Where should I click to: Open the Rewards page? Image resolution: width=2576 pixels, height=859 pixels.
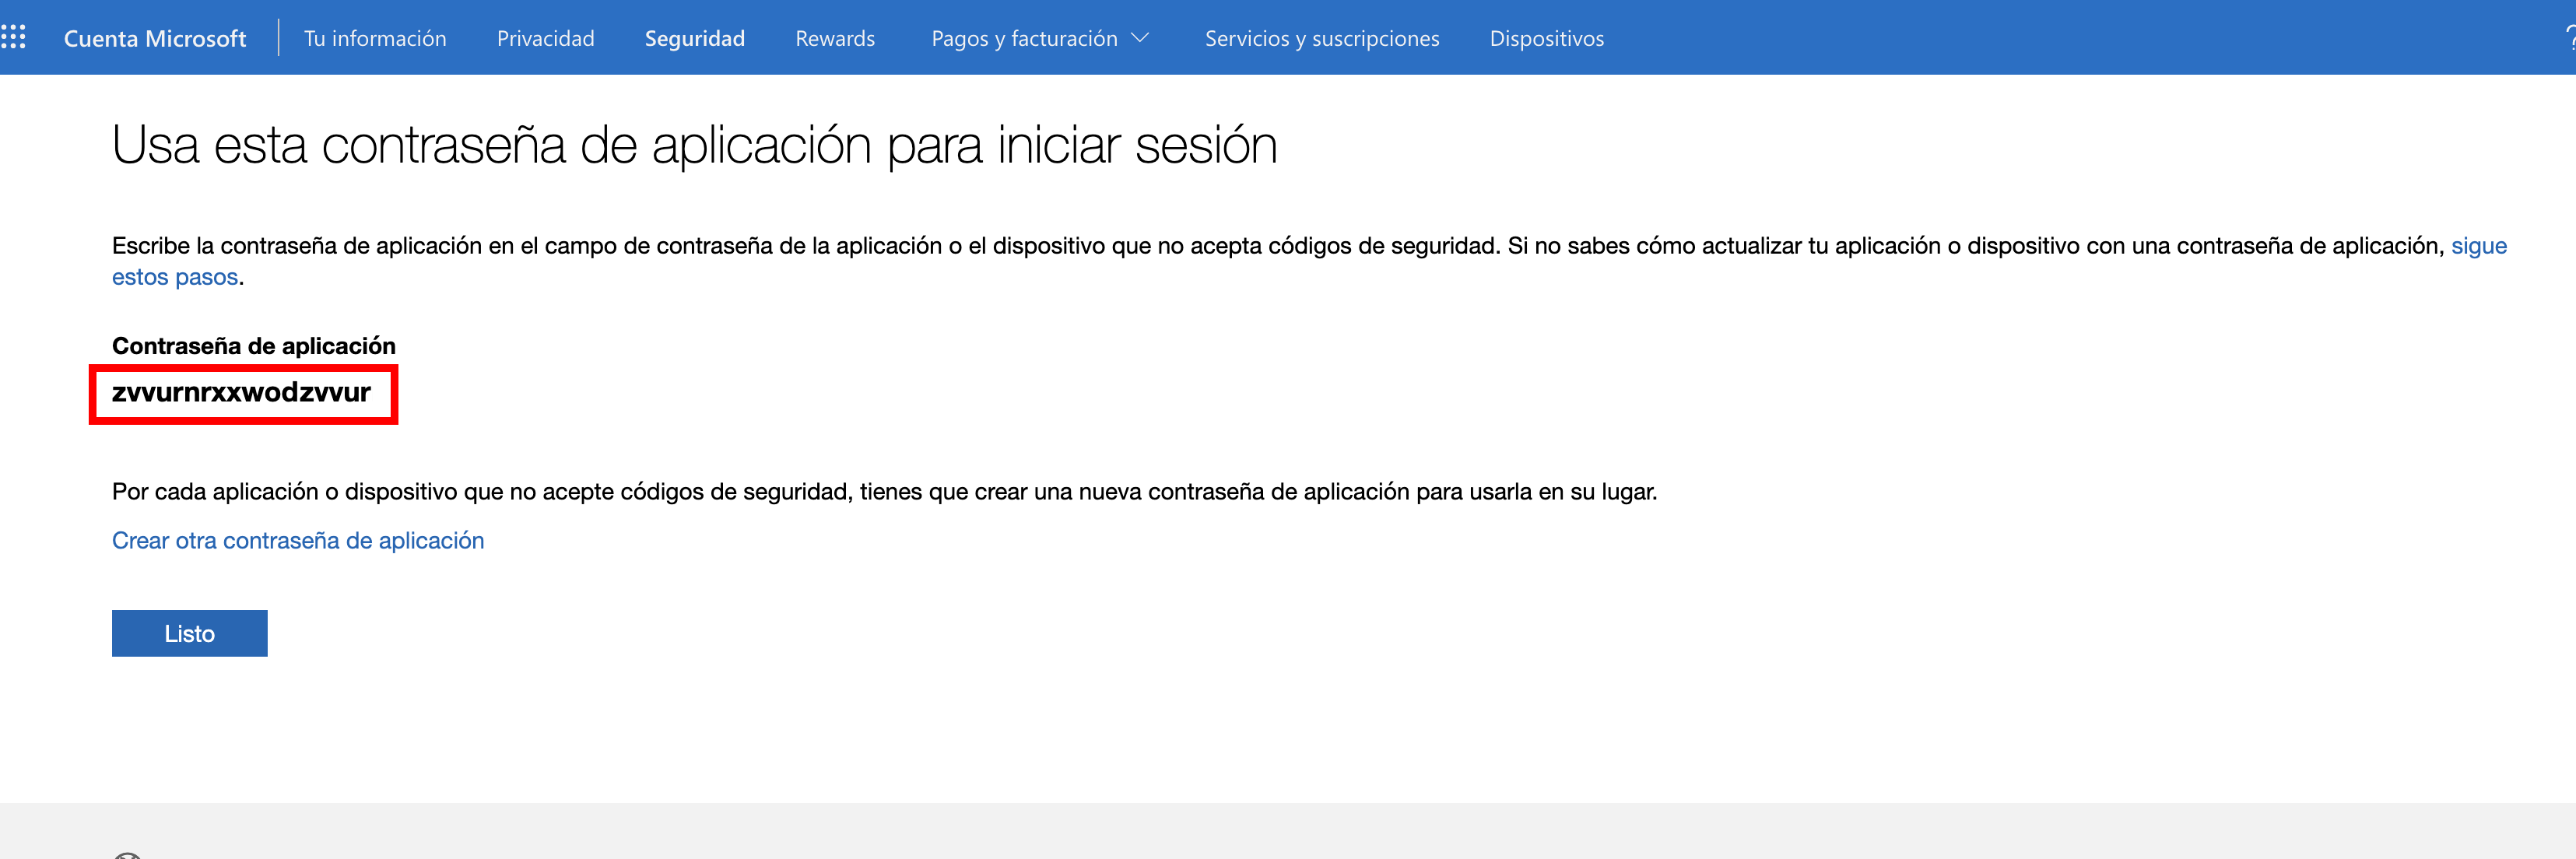click(834, 38)
